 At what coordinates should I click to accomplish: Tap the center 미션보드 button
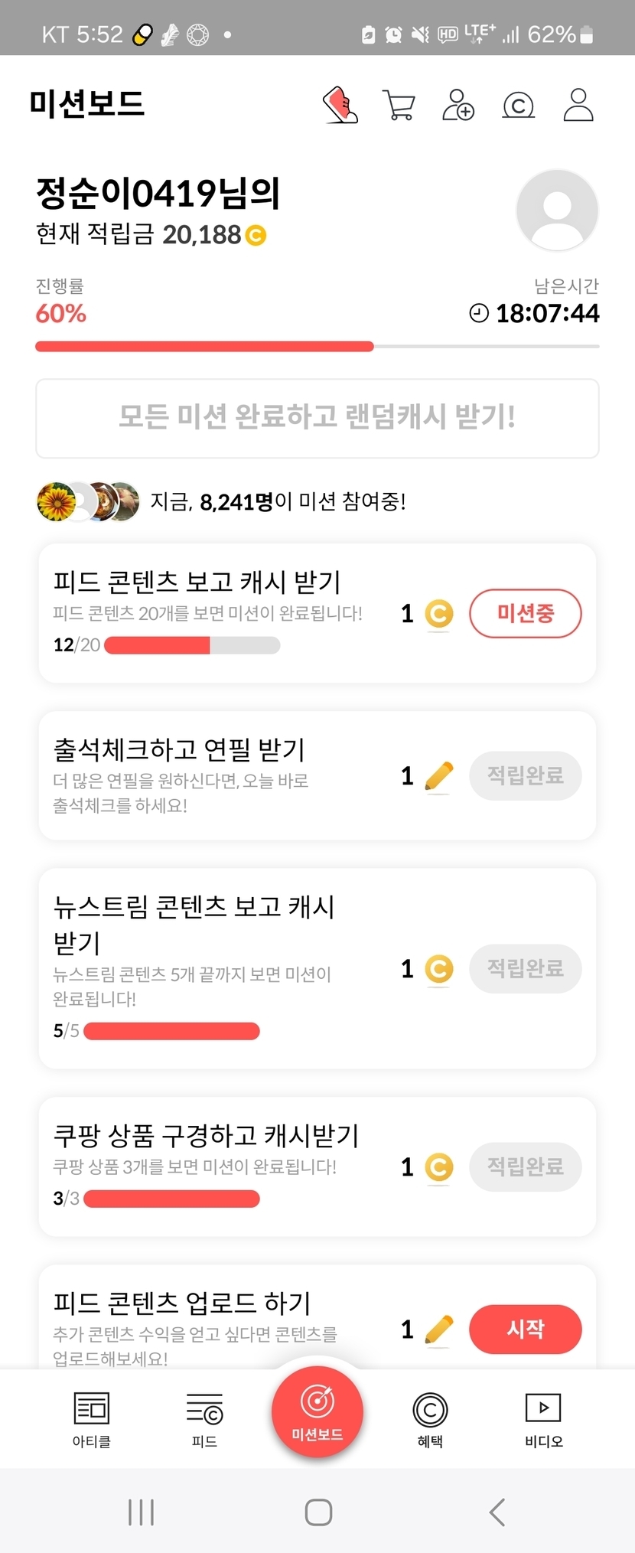click(x=317, y=1412)
